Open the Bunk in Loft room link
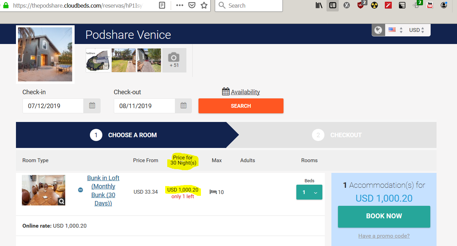Image resolution: width=457 pixels, height=246 pixels. (x=103, y=191)
